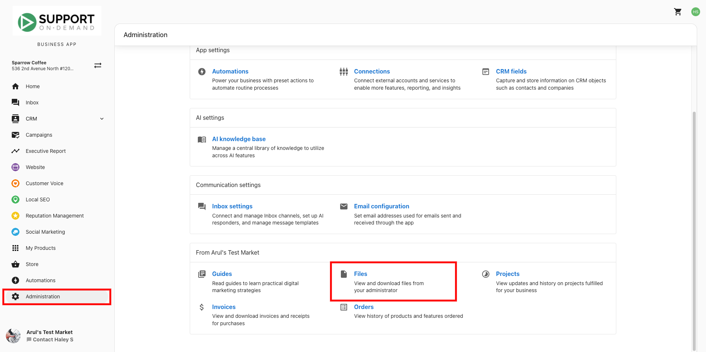The image size is (706, 352).
Task: Click the HS user avatar
Action: (695, 12)
